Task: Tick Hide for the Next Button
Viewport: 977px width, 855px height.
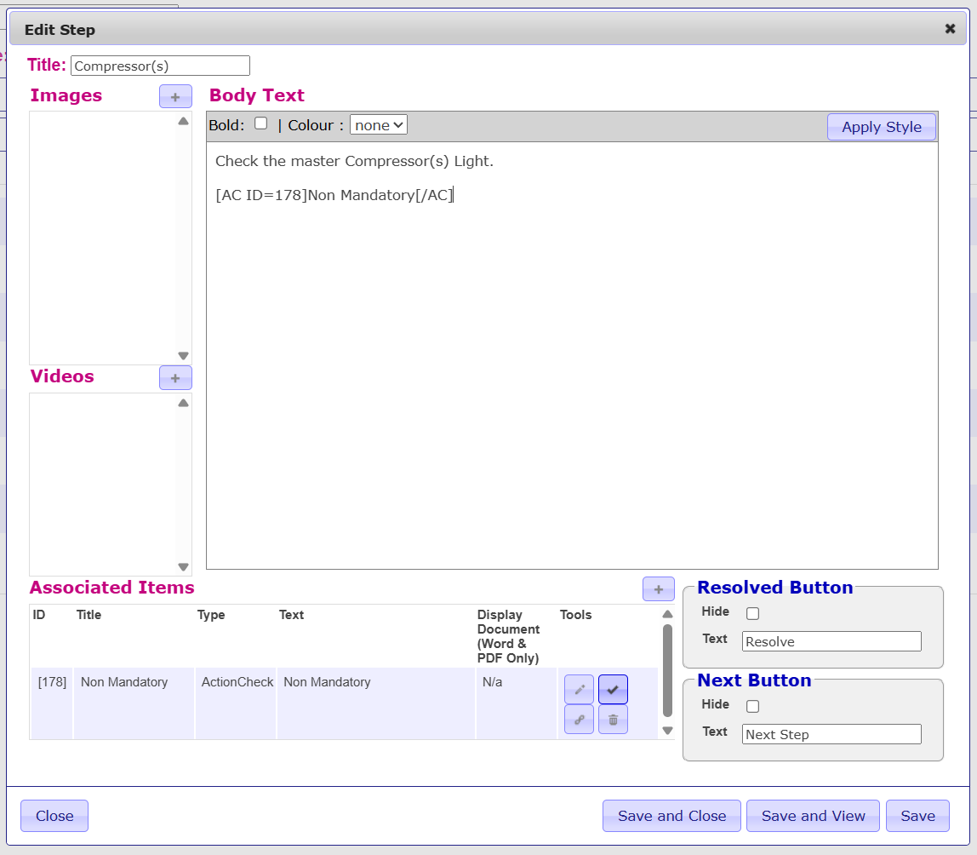Action: [752, 706]
